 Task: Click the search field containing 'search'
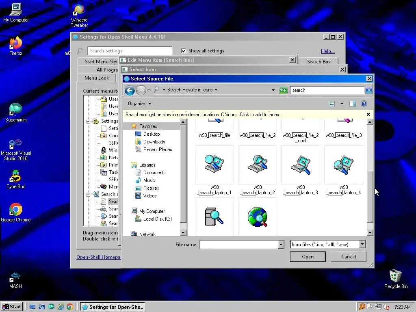click(327, 90)
